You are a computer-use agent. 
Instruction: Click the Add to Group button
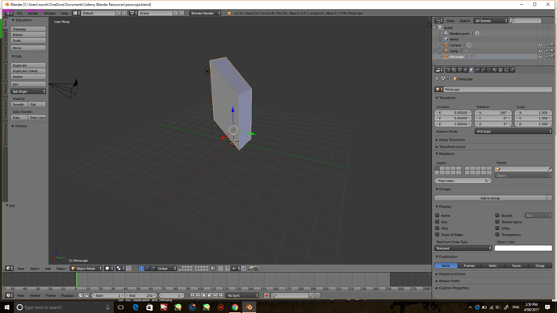click(490, 198)
